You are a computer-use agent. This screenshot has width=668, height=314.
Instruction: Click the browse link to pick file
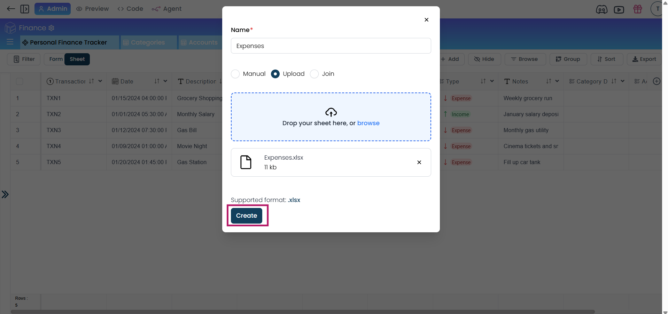click(x=368, y=123)
